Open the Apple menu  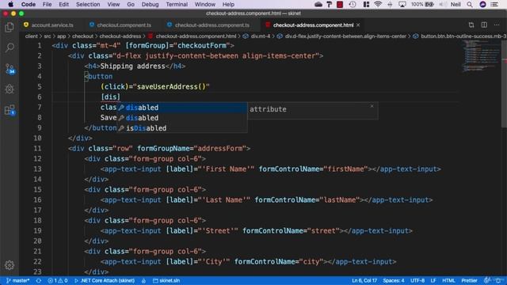[10, 4]
